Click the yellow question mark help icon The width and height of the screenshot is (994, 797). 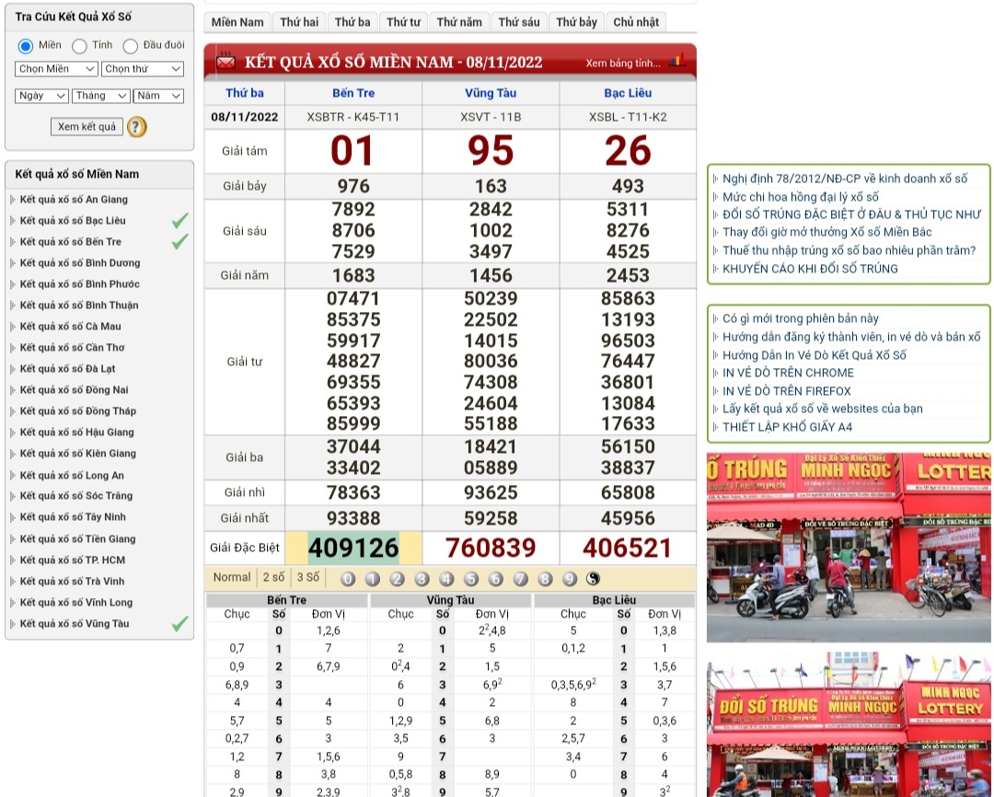point(136,127)
